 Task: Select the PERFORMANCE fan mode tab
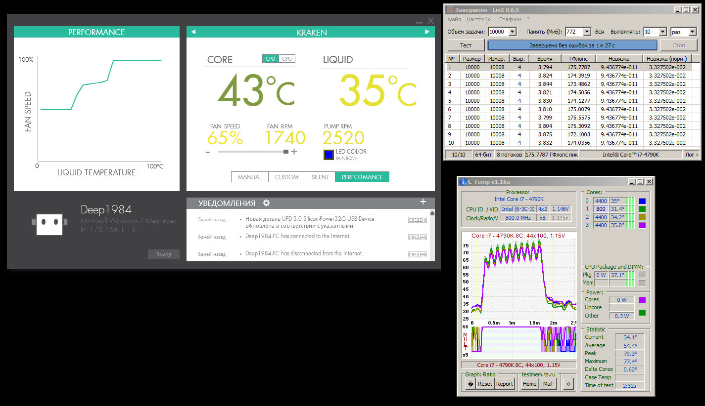(362, 177)
